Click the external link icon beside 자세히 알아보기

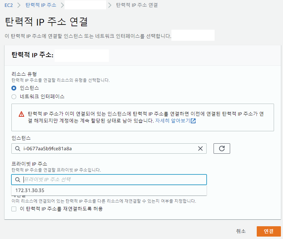point(193,121)
